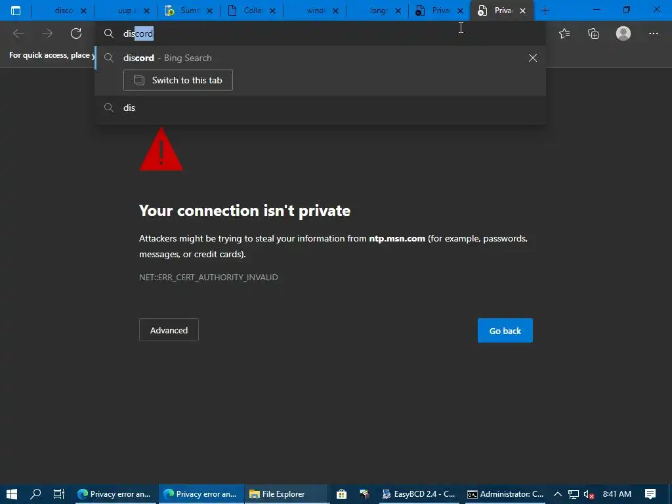Open Microsoft Store taskbar icon
This screenshot has width=672, height=504.
click(341, 494)
